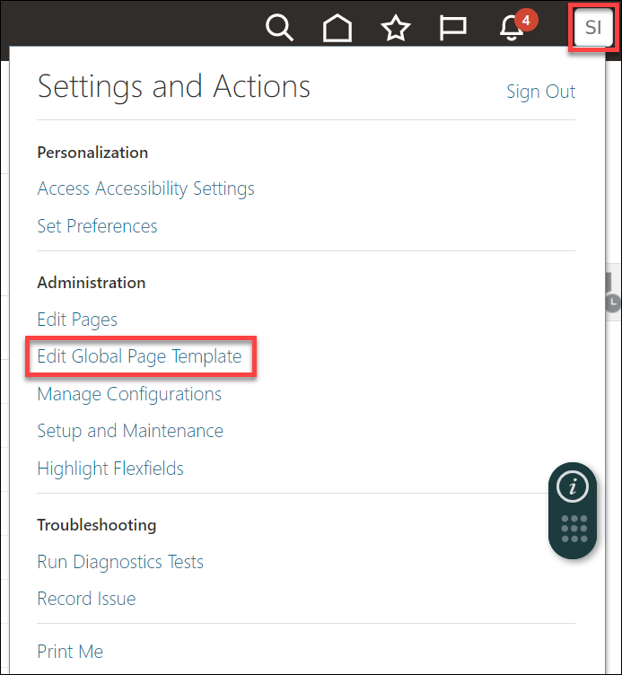This screenshot has height=675, width=622.
Task: Click the Sign Out link
Action: click(x=540, y=92)
